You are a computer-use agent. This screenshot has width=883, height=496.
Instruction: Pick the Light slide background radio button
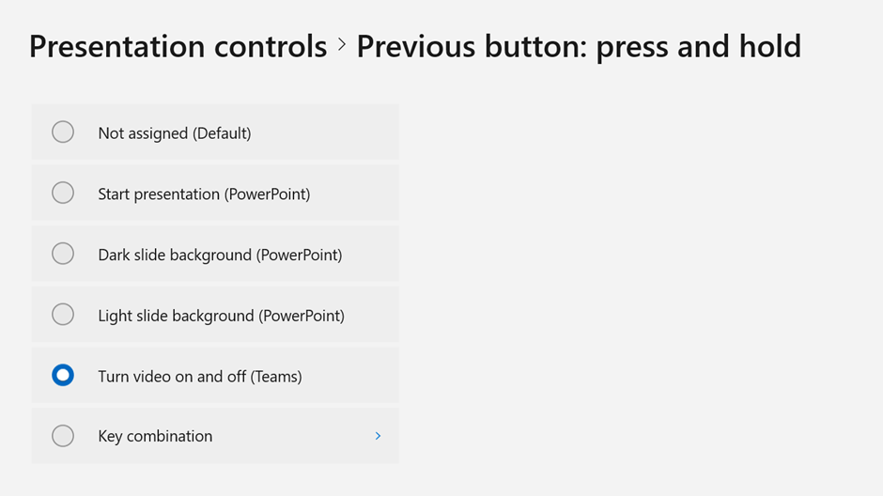point(63,315)
